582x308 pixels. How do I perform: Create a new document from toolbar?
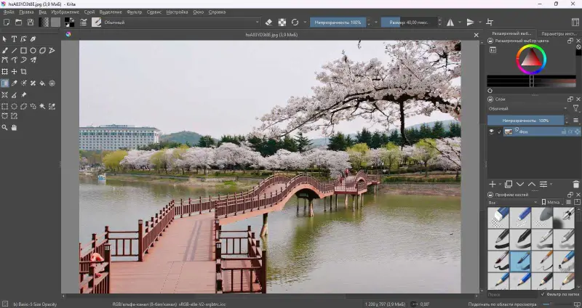coord(7,23)
